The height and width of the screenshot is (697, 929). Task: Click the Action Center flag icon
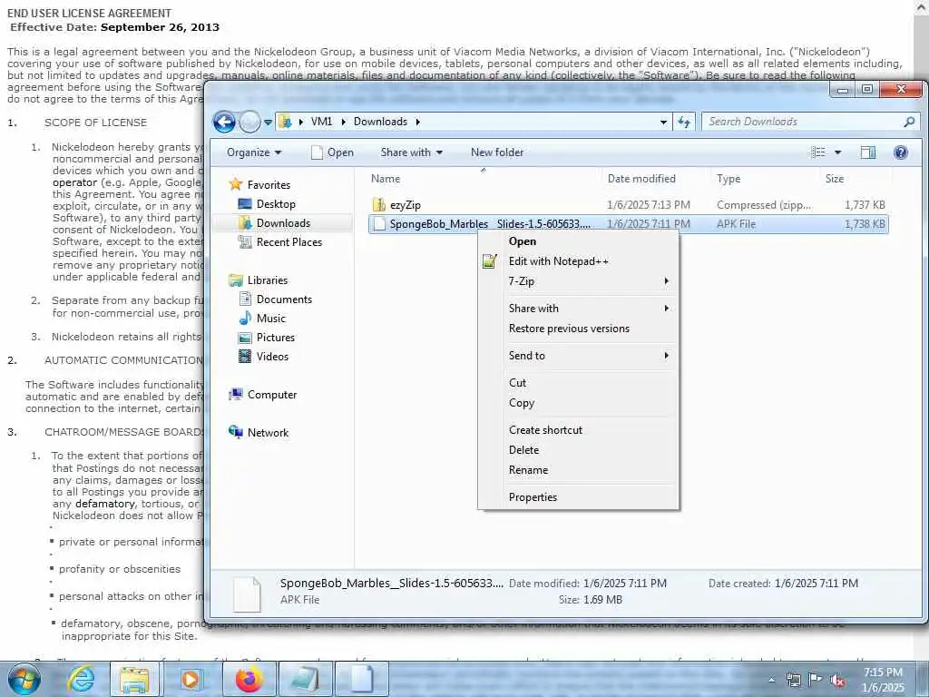[x=816, y=680]
